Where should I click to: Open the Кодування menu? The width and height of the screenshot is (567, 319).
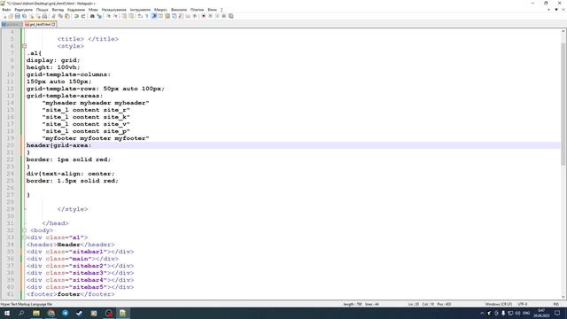tap(76, 10)
